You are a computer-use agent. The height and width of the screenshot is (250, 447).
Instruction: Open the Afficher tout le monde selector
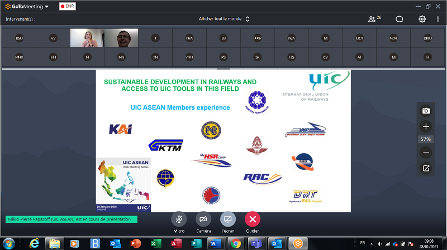[x=224, y=18]
